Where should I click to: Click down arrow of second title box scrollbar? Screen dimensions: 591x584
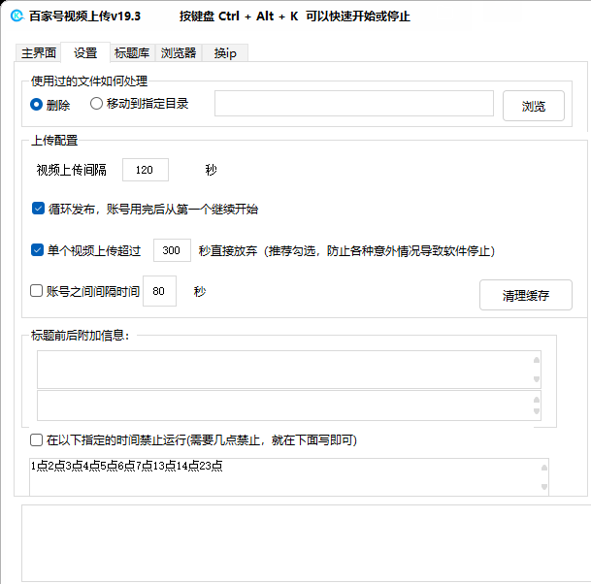coord(537,411)
